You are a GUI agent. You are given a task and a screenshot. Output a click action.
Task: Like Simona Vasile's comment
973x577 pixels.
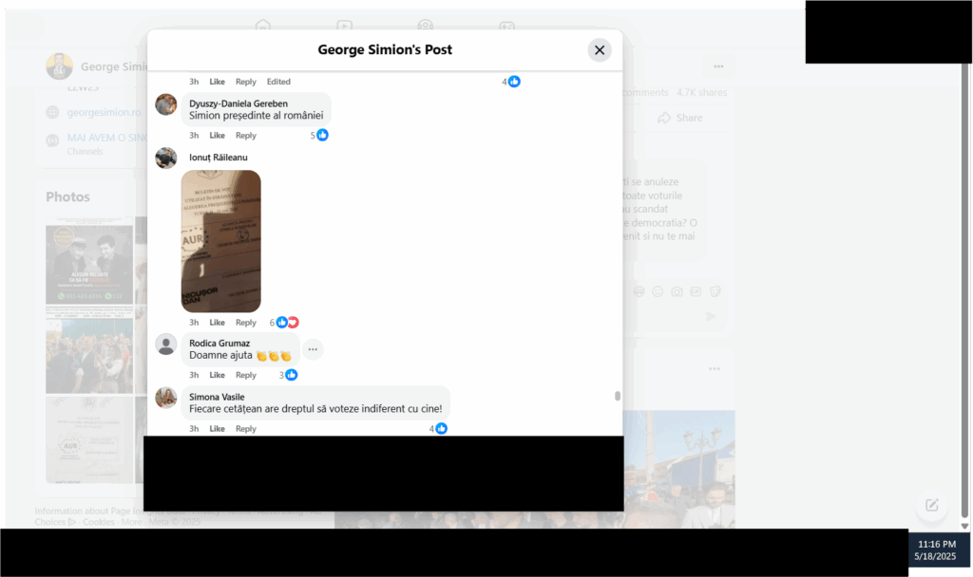(x=218, y=429)
